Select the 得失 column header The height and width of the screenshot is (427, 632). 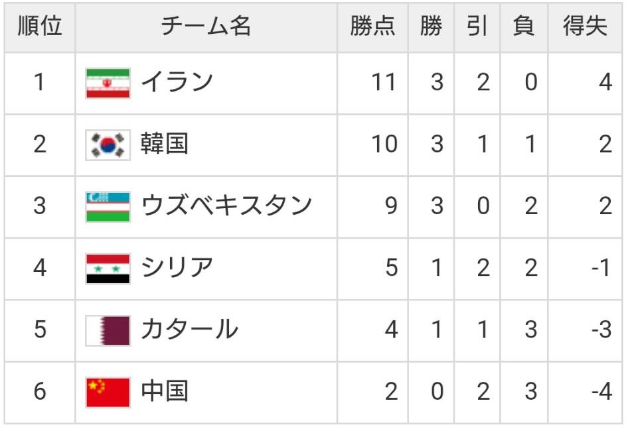(x=585, y=26)
